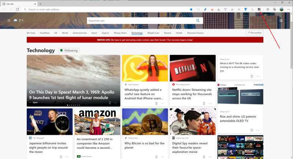The height and width of the screenshot is (159, 293).
Task: Bookmark the Netflix down article
Action: tap(204, 103)
